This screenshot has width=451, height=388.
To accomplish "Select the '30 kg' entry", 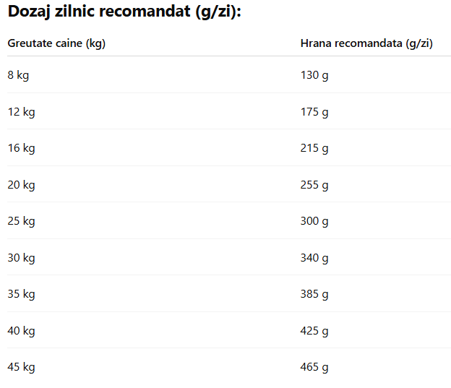I will 21,258.
